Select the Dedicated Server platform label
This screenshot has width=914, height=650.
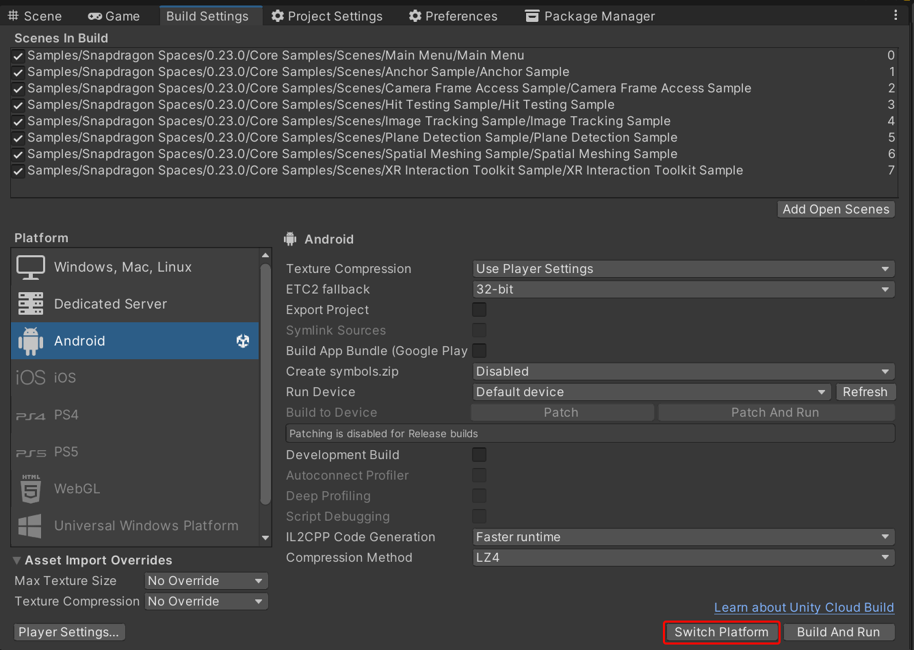(x=110, y=304)
